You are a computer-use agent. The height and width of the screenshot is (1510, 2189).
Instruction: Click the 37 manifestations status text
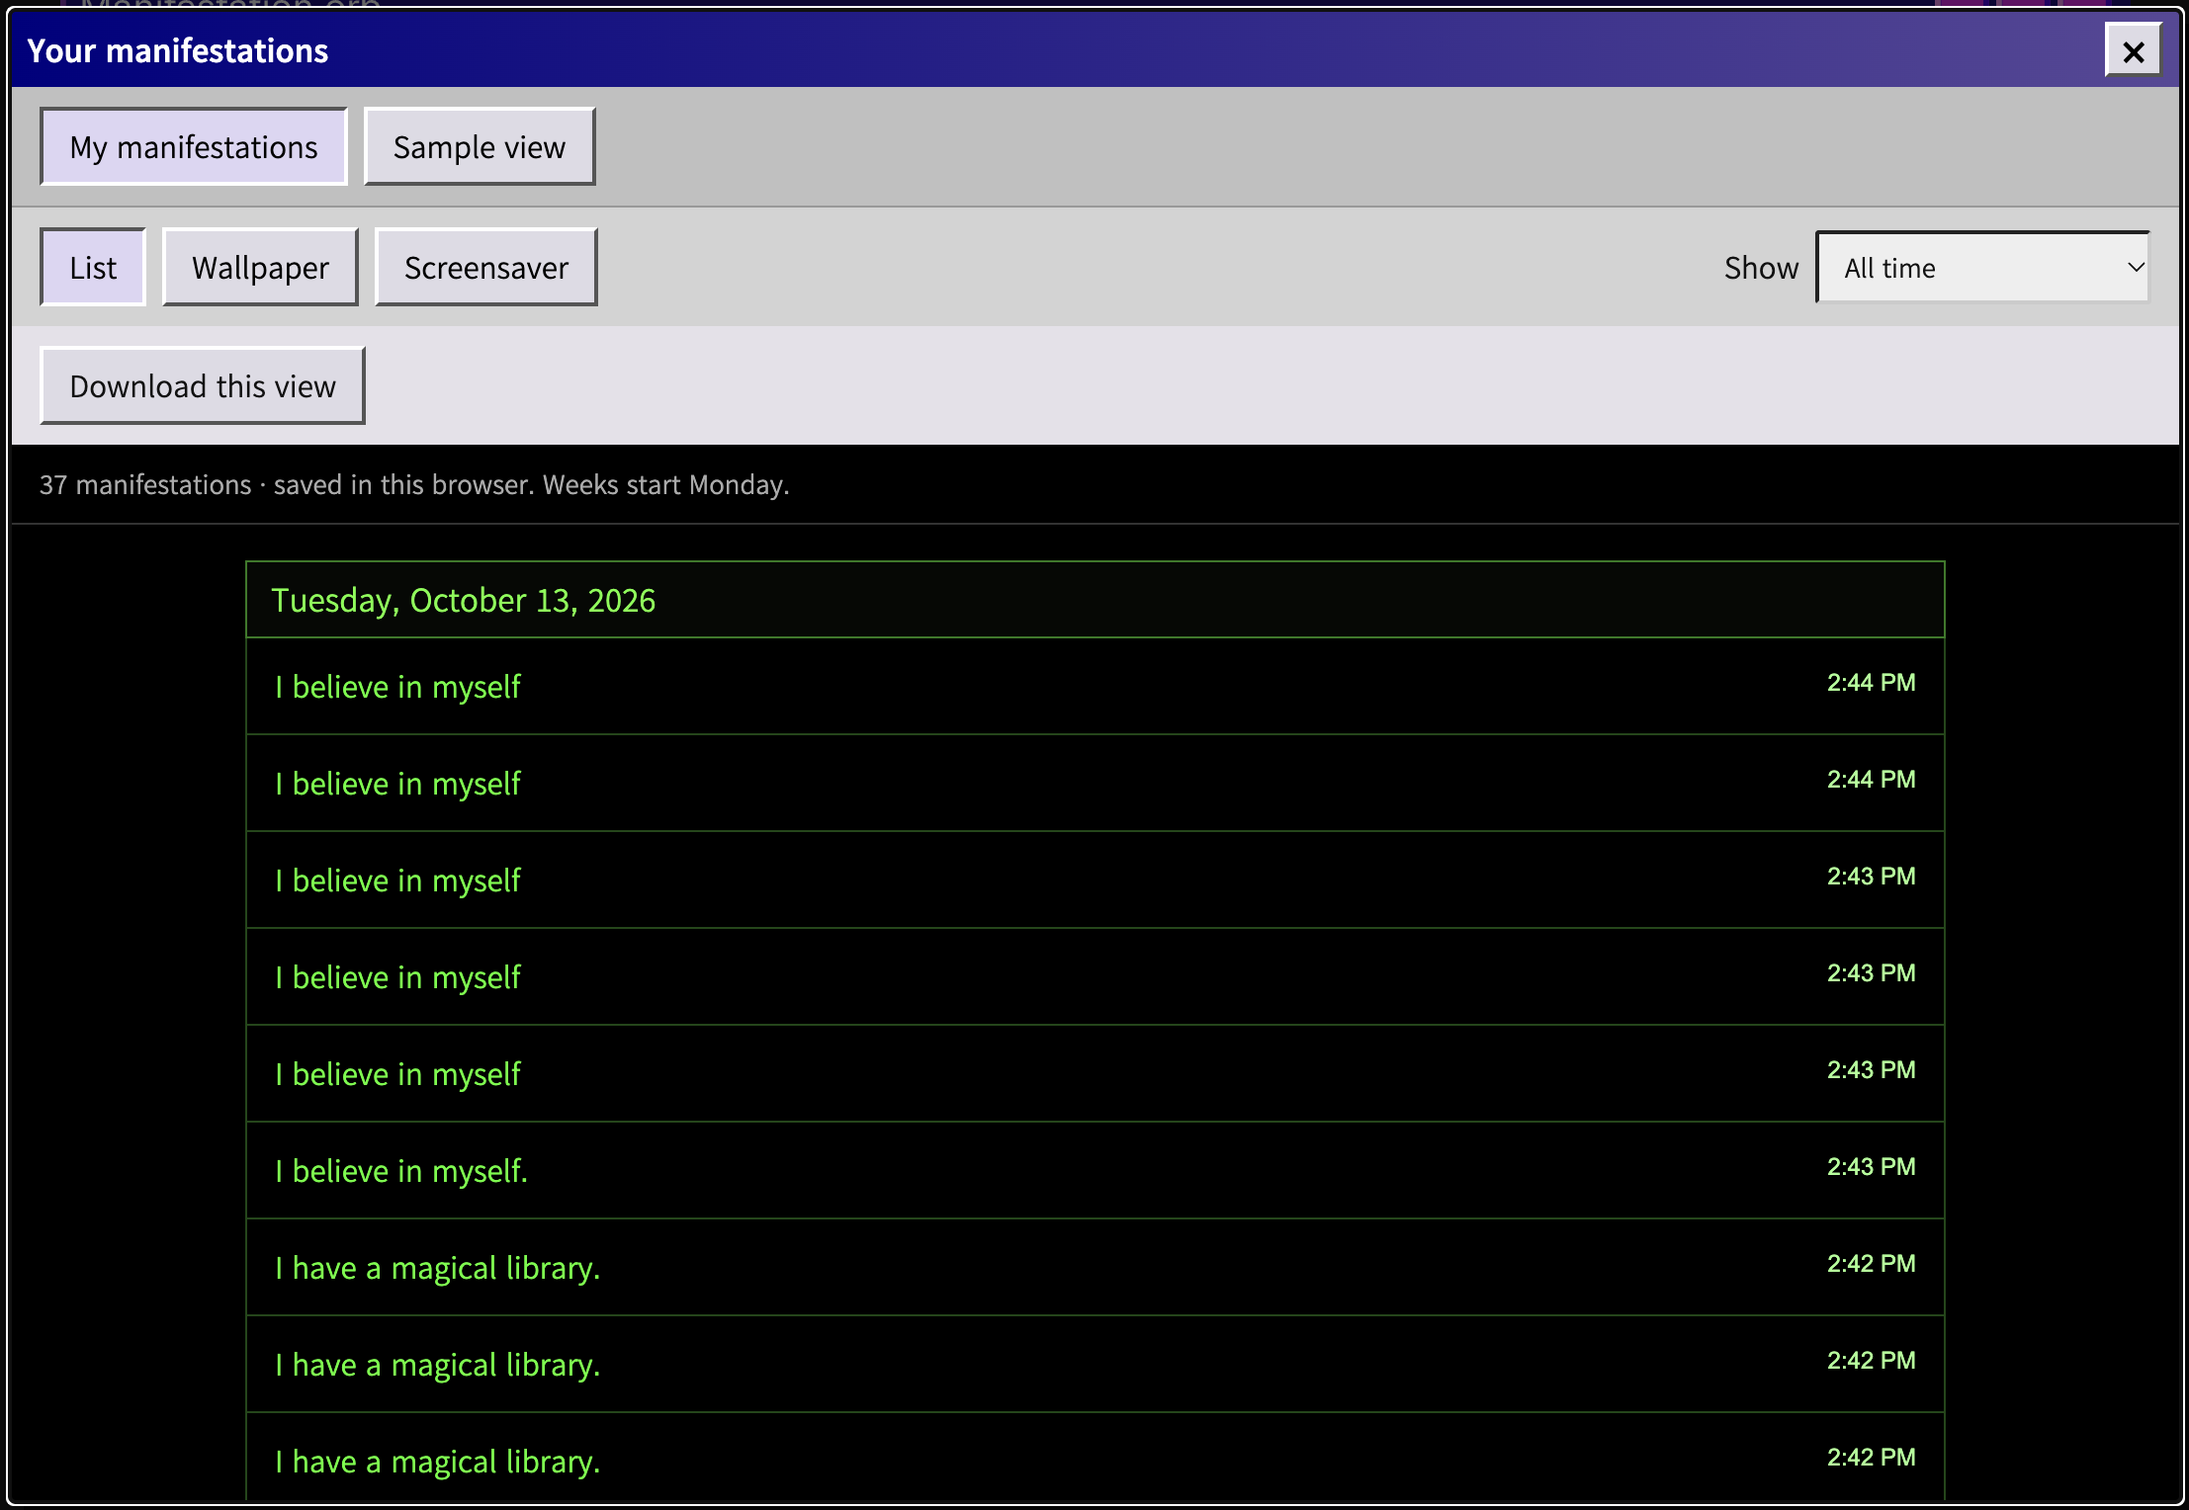(414, 484)
